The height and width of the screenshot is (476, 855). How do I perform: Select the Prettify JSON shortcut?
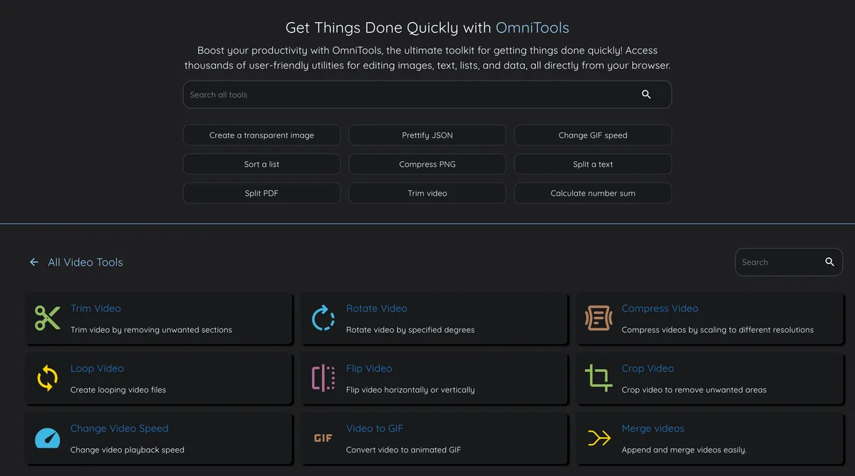click(x=427, y=135)
